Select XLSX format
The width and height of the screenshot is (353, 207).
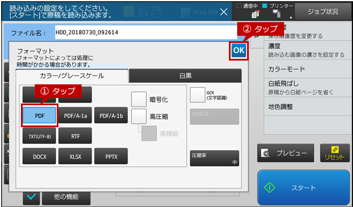pos(75,156)
